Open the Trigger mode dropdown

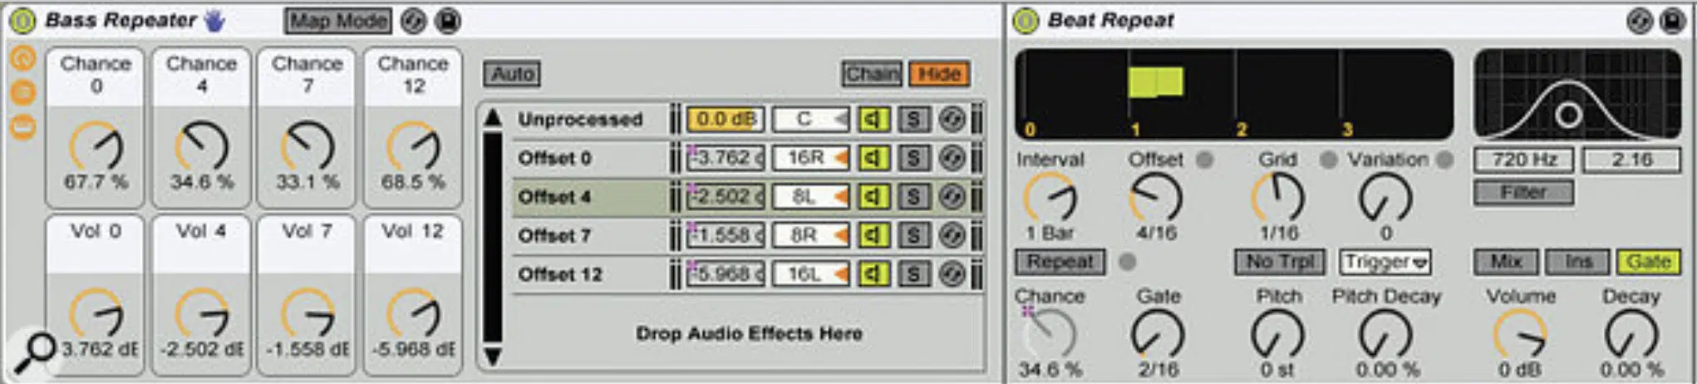click(x=1385, y=262)
